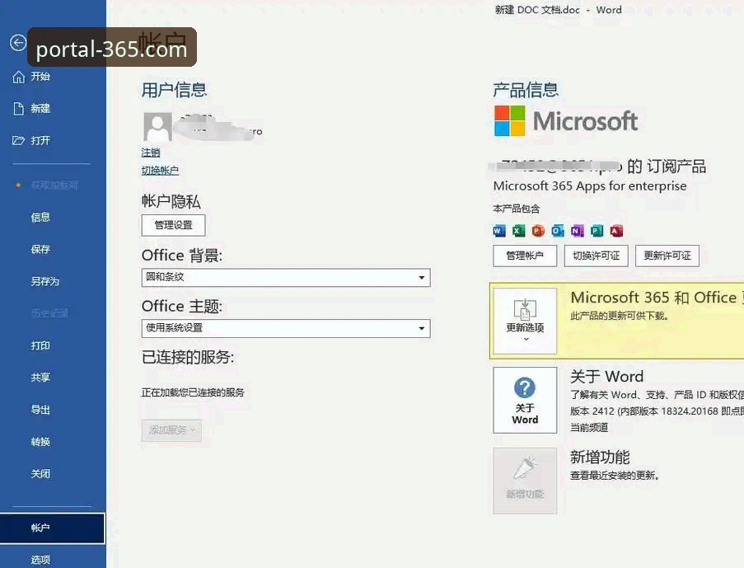Select 另存为 in the sidebar
Viewport: 744px width, 568px height.
(45, 282)
